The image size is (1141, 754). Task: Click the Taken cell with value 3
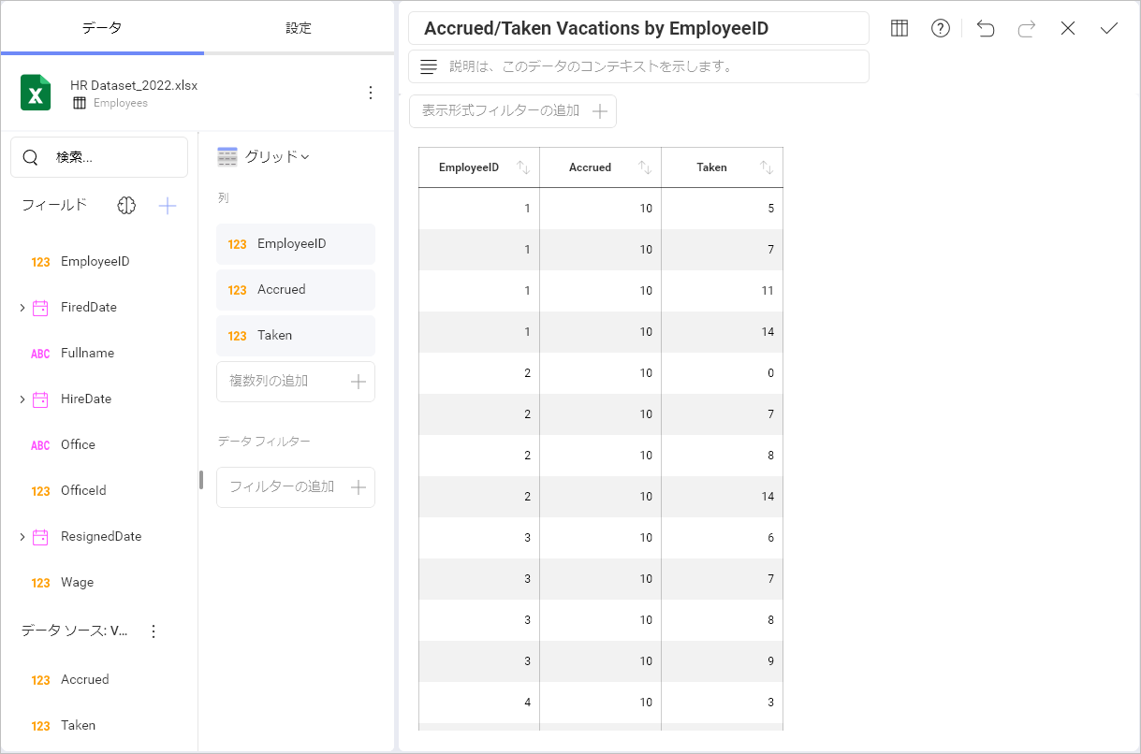pos(723,703)
